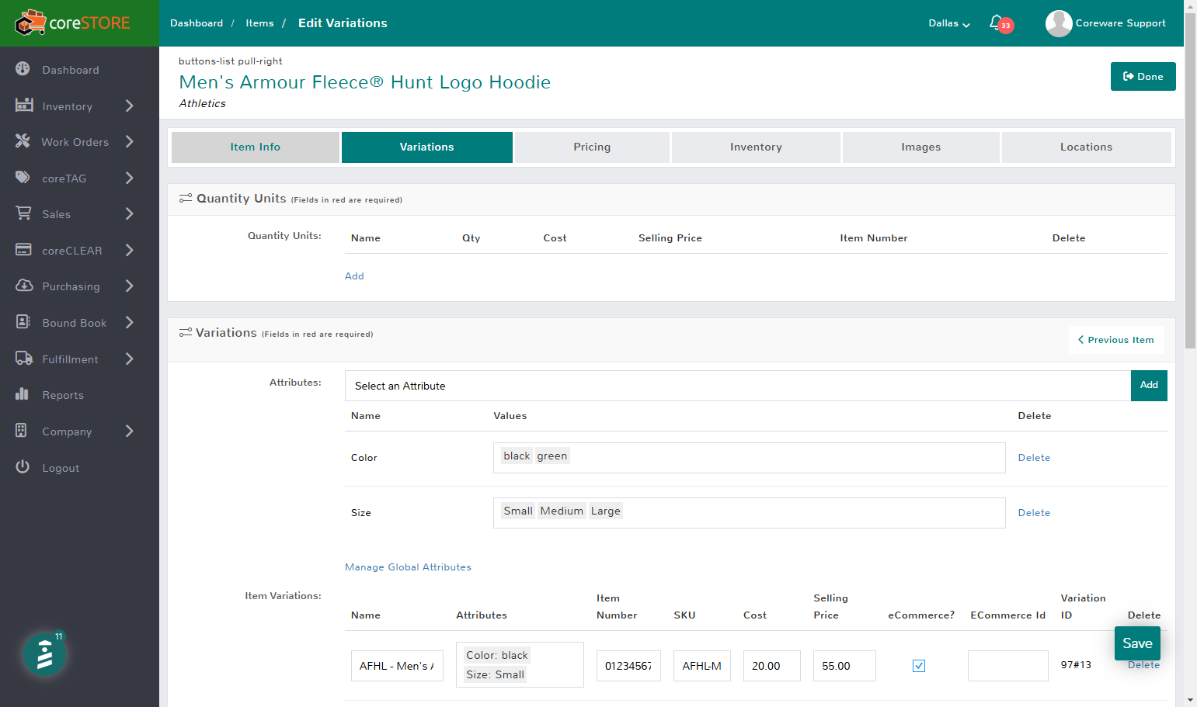The width and height of the screenshot is (1197, 707).
Task: Click the Reports chart icon
Action: (22, 394)
